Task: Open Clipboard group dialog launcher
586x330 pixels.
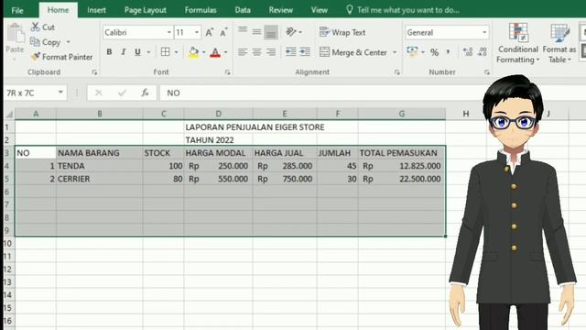Action: tap(94, 72)
